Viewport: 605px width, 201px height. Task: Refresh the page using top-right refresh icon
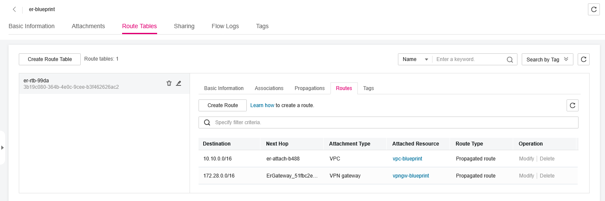(593, 9)
